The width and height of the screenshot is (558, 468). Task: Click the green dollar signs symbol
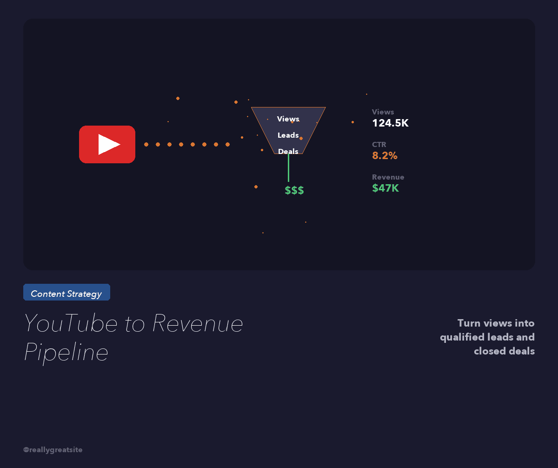tap(294, 190)
